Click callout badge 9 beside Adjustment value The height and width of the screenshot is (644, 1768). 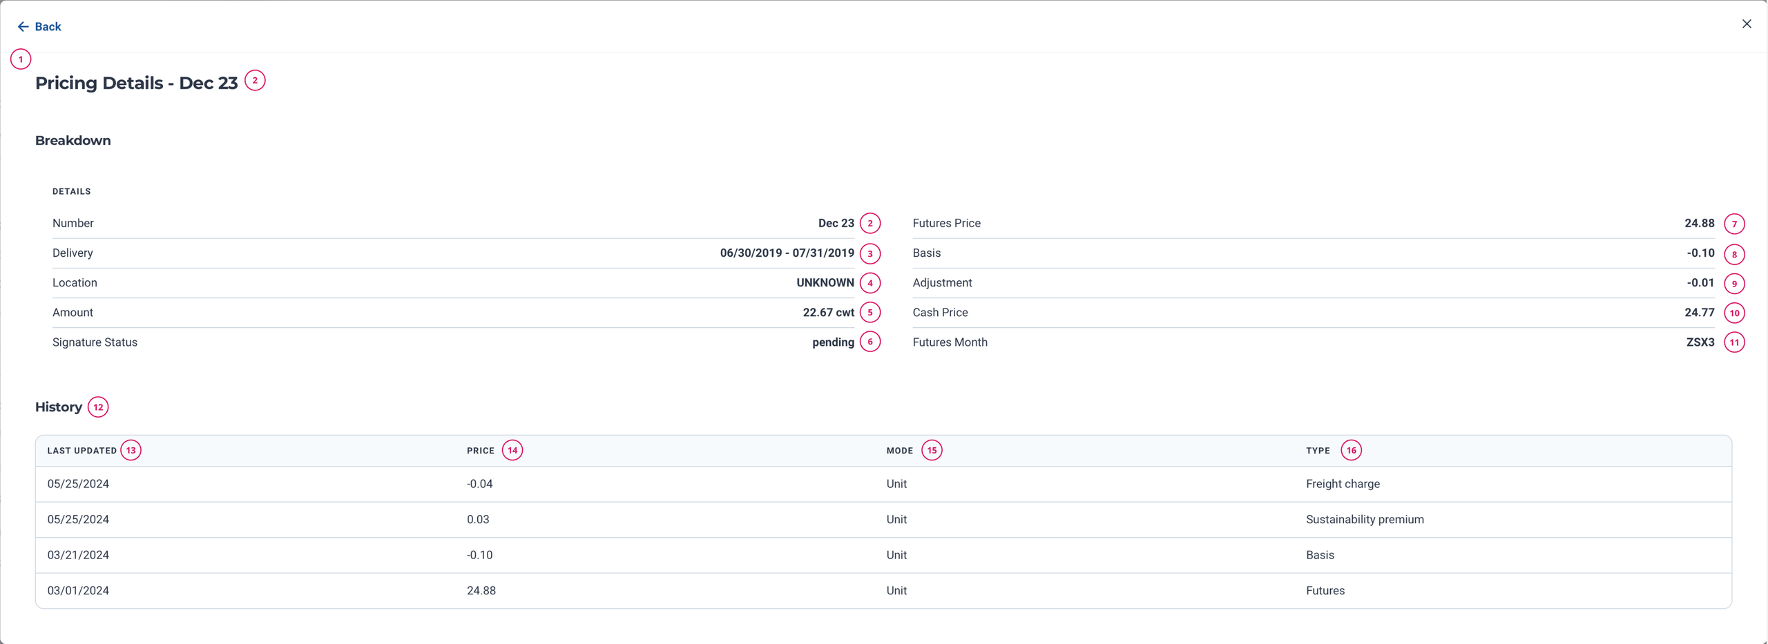coord(1735,283)
